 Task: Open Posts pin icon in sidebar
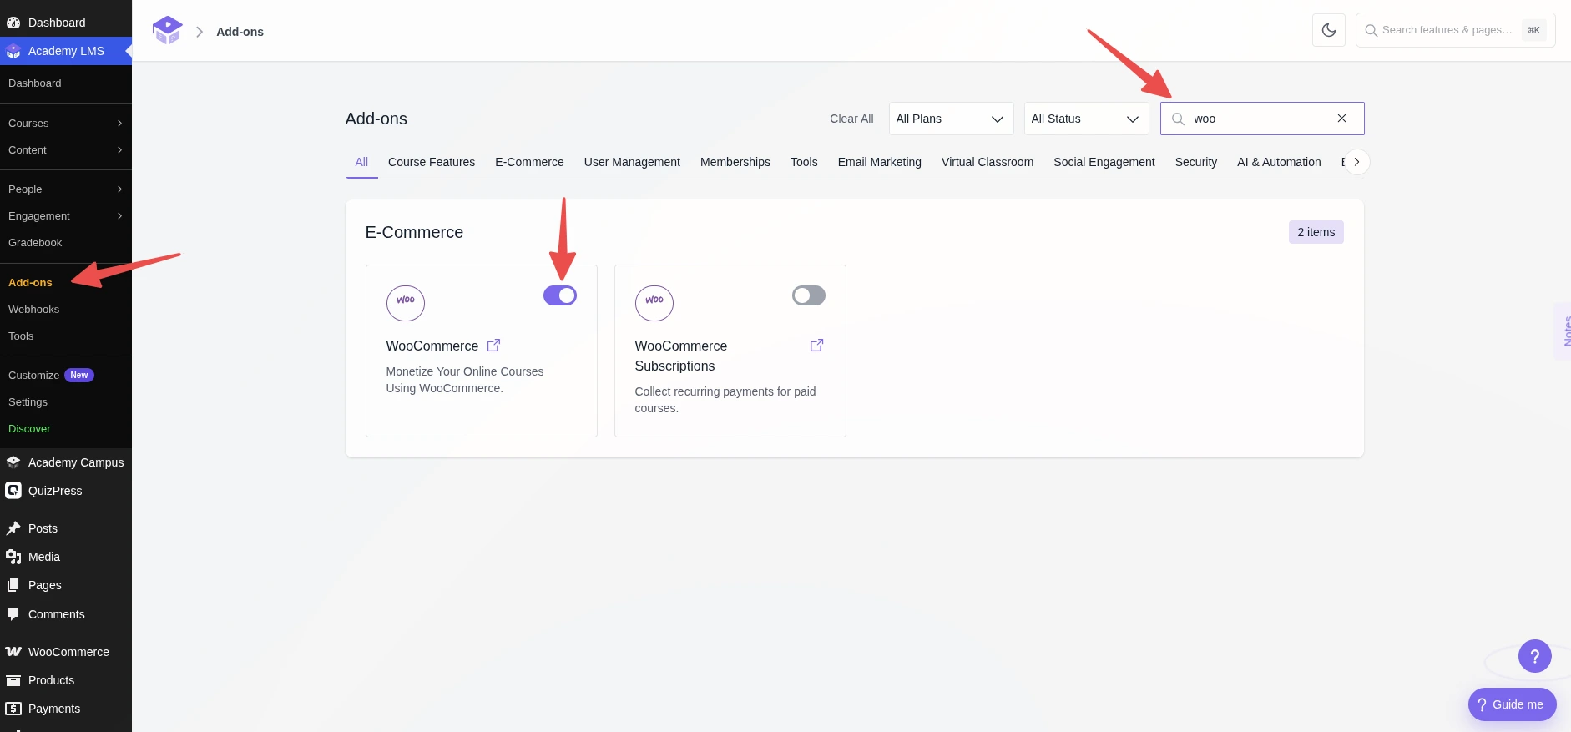pyautogui.click(x=13, y=528)
